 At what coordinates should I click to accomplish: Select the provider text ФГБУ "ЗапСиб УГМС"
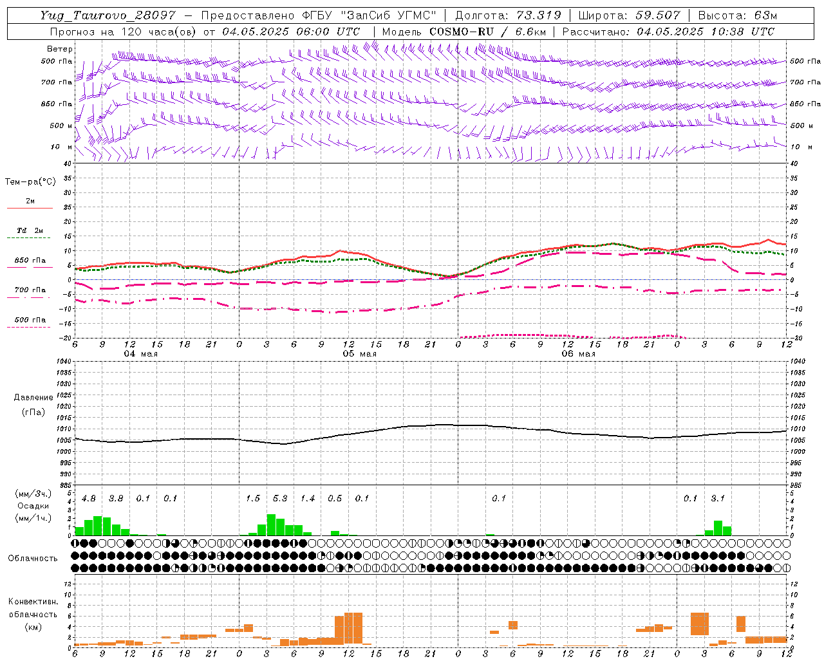click(369, 15)
